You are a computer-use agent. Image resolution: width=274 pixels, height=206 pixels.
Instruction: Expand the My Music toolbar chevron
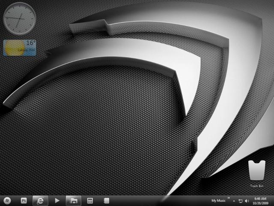tap(229, 198)
